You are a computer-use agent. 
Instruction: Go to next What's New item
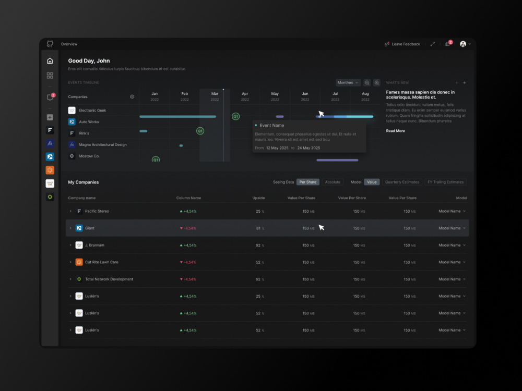point(464,83)
